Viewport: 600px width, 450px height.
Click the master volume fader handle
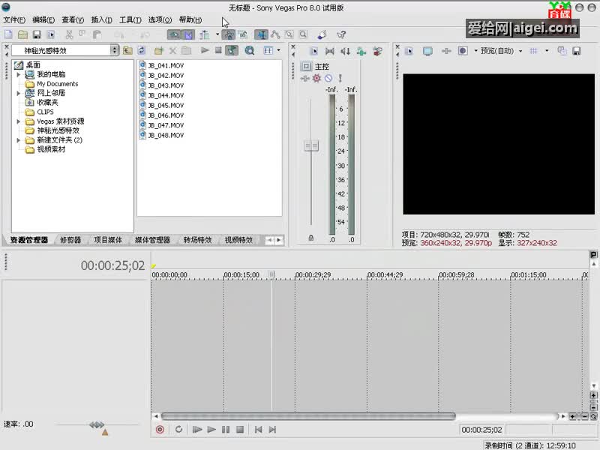tap(310, 145)
